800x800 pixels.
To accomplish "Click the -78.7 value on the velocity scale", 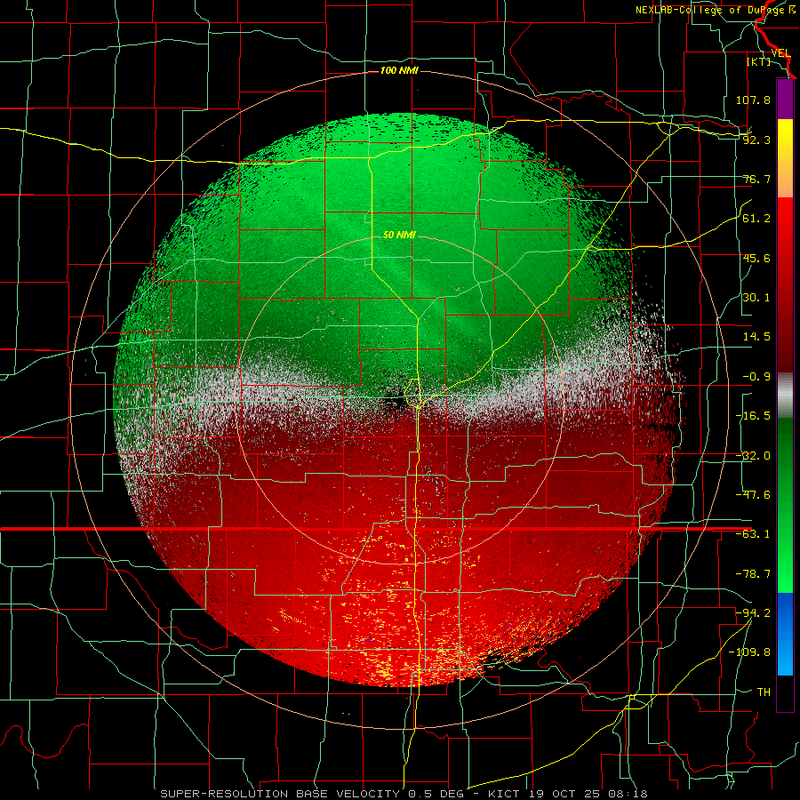I will [753, 574].
